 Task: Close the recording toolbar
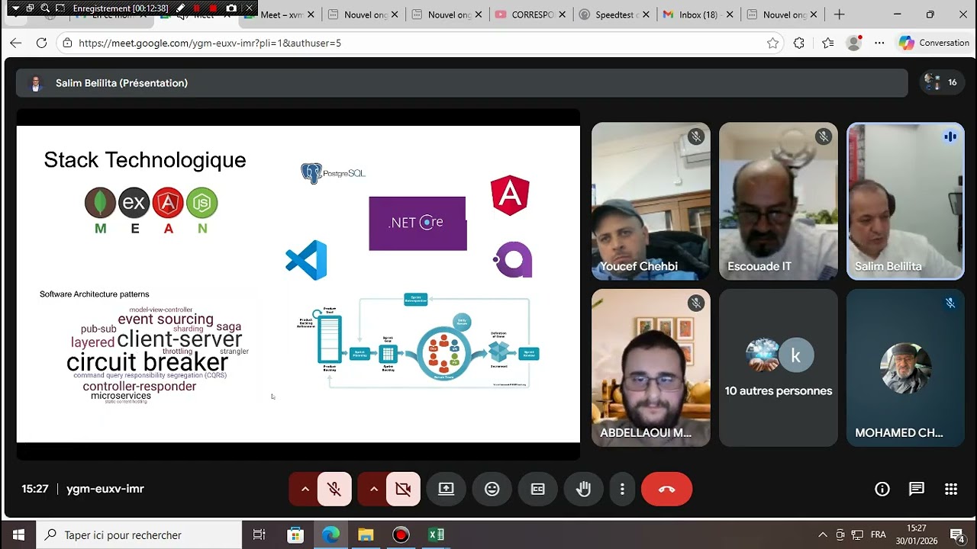[x=249, y=8]
